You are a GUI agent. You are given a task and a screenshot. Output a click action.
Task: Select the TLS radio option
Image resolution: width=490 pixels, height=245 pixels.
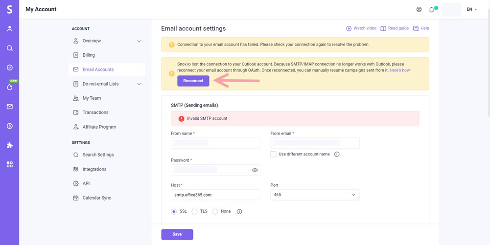point(194,212)
